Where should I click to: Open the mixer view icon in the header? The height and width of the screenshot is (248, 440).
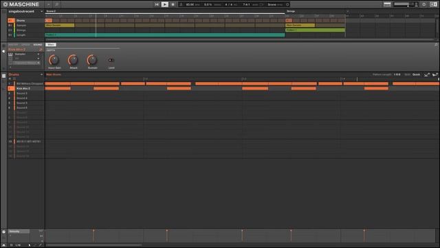click(387, 4)
